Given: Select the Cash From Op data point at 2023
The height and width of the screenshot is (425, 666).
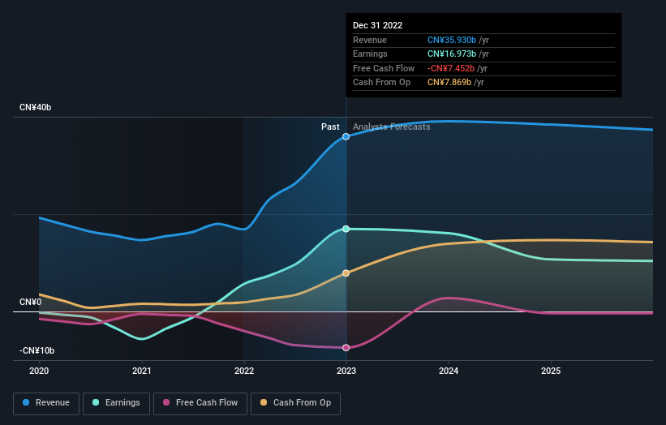Looking at the screenshot, I should click(346, 273).
